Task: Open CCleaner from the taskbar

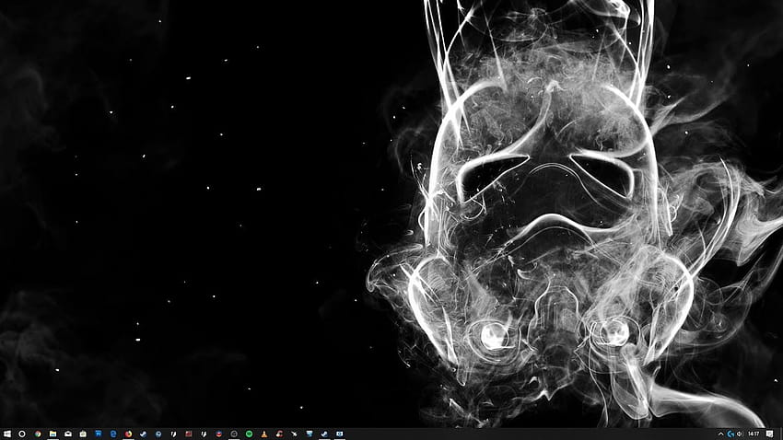Action: [279, 434]
